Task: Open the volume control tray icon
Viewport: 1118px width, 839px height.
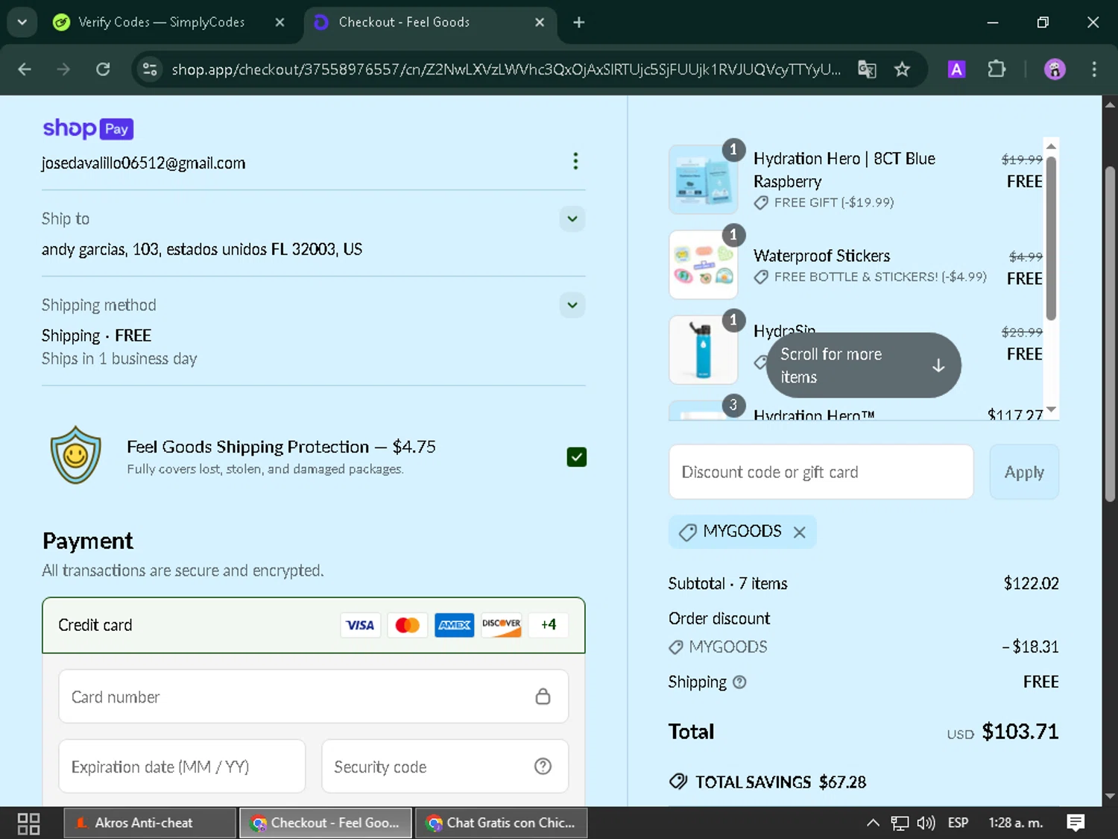Action: [x=926, y=823]
